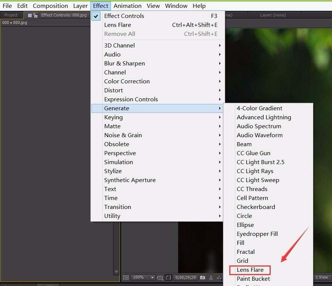The image size is (332, 286).
Task: Open the 1 View selector
Action: [x=322, y=277]
